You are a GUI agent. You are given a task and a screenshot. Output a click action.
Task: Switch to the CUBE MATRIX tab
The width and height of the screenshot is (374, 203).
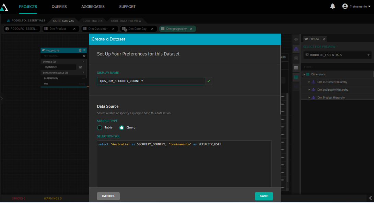point(92,21)
